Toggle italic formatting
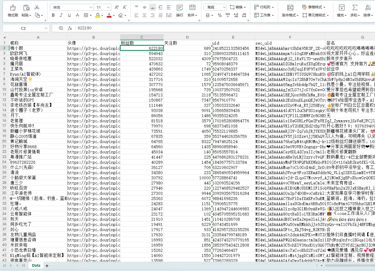Screen dimensions: 375x271 [61, 15]
